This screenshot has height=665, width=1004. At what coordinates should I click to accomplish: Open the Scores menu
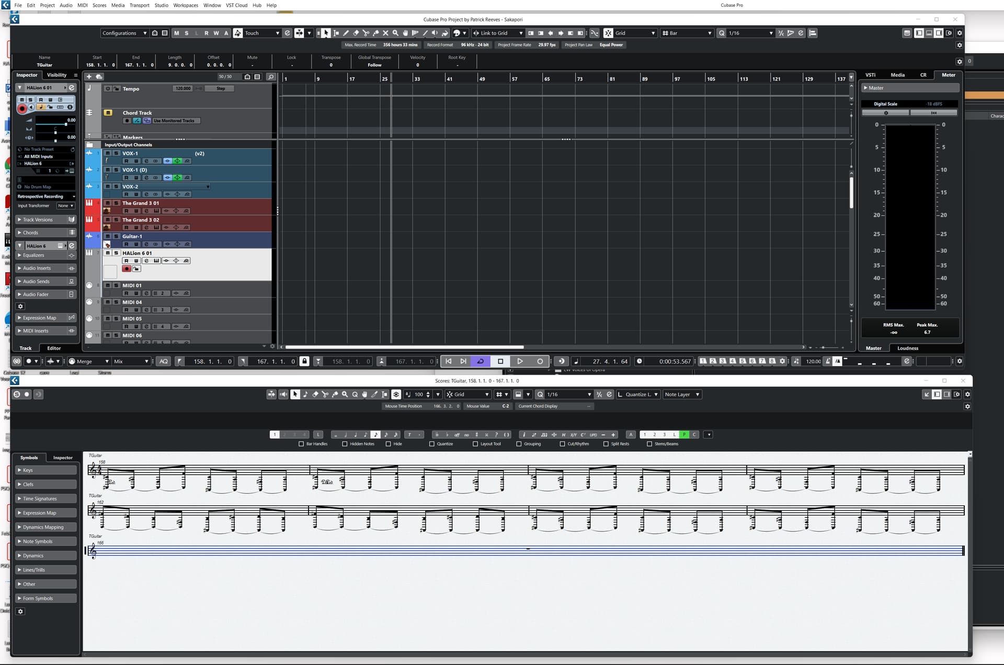click(99, 5)
